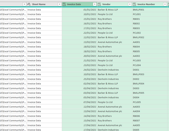169x131 pixels.
Task: Click invoice number cell BMLLP001
Action: tap(150, 10)
